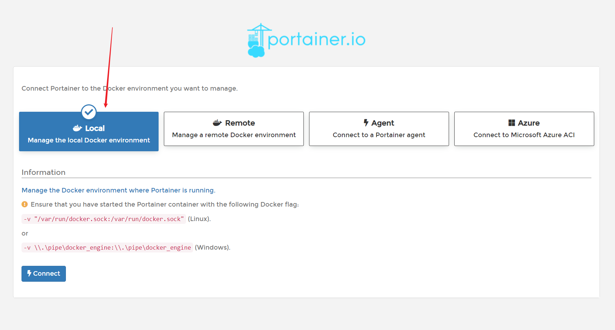The image size is (615, 330).
Task: Click the '(Windows).' label
Action: click(213, 248)
